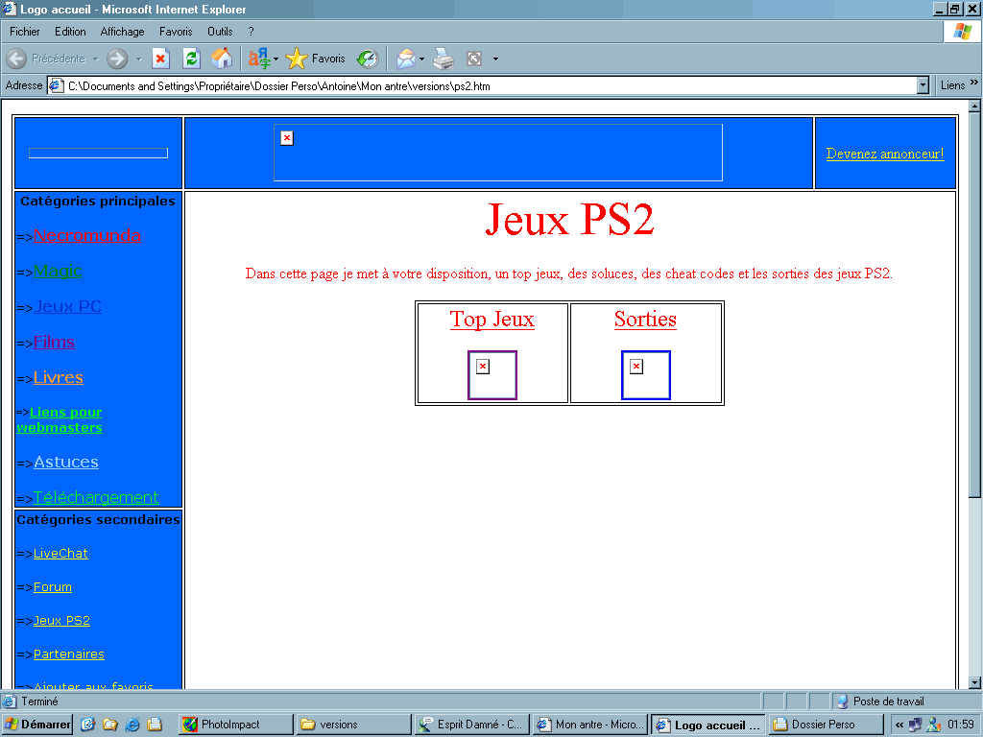Launch Internet Explorer from quick launch

[132, 725]
